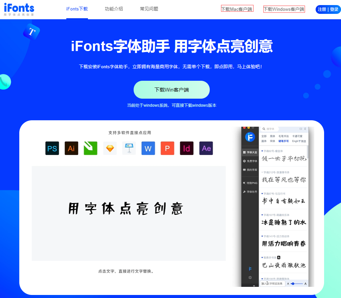Click font name 字魂212号-浪漫情书体
This screenshot has height=298, width=341.
(276, 172)
